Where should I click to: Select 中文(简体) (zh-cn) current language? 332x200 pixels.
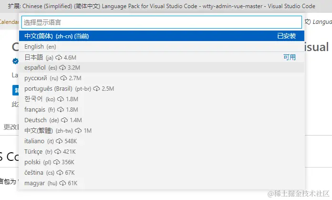click(162, 36)
